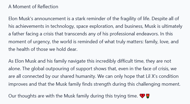The width and height of the screenshot is (190, 104).
Task: Click the broken heart emoji
Action: coord(142,96)
